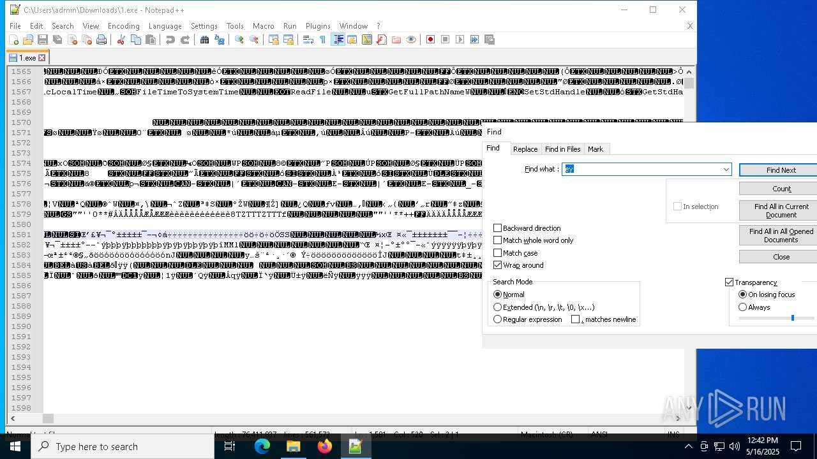Viewport: 817px width, 459px height.
Task: Click the Close document toolbar icon
Action: coord(72,40)
